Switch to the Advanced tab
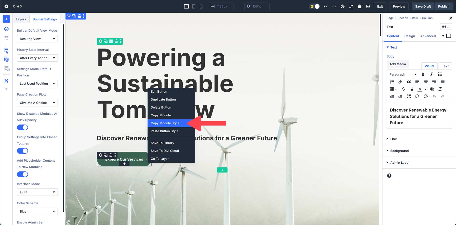The height and width of the screenshot is (225, 456). click(x=428, y=36)
